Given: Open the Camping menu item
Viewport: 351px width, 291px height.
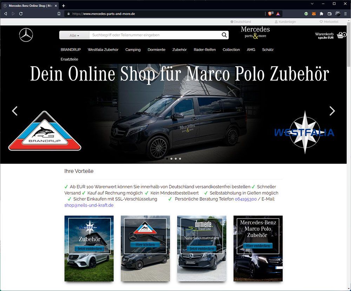Looking at the screenshot, I should click(133, 50).
